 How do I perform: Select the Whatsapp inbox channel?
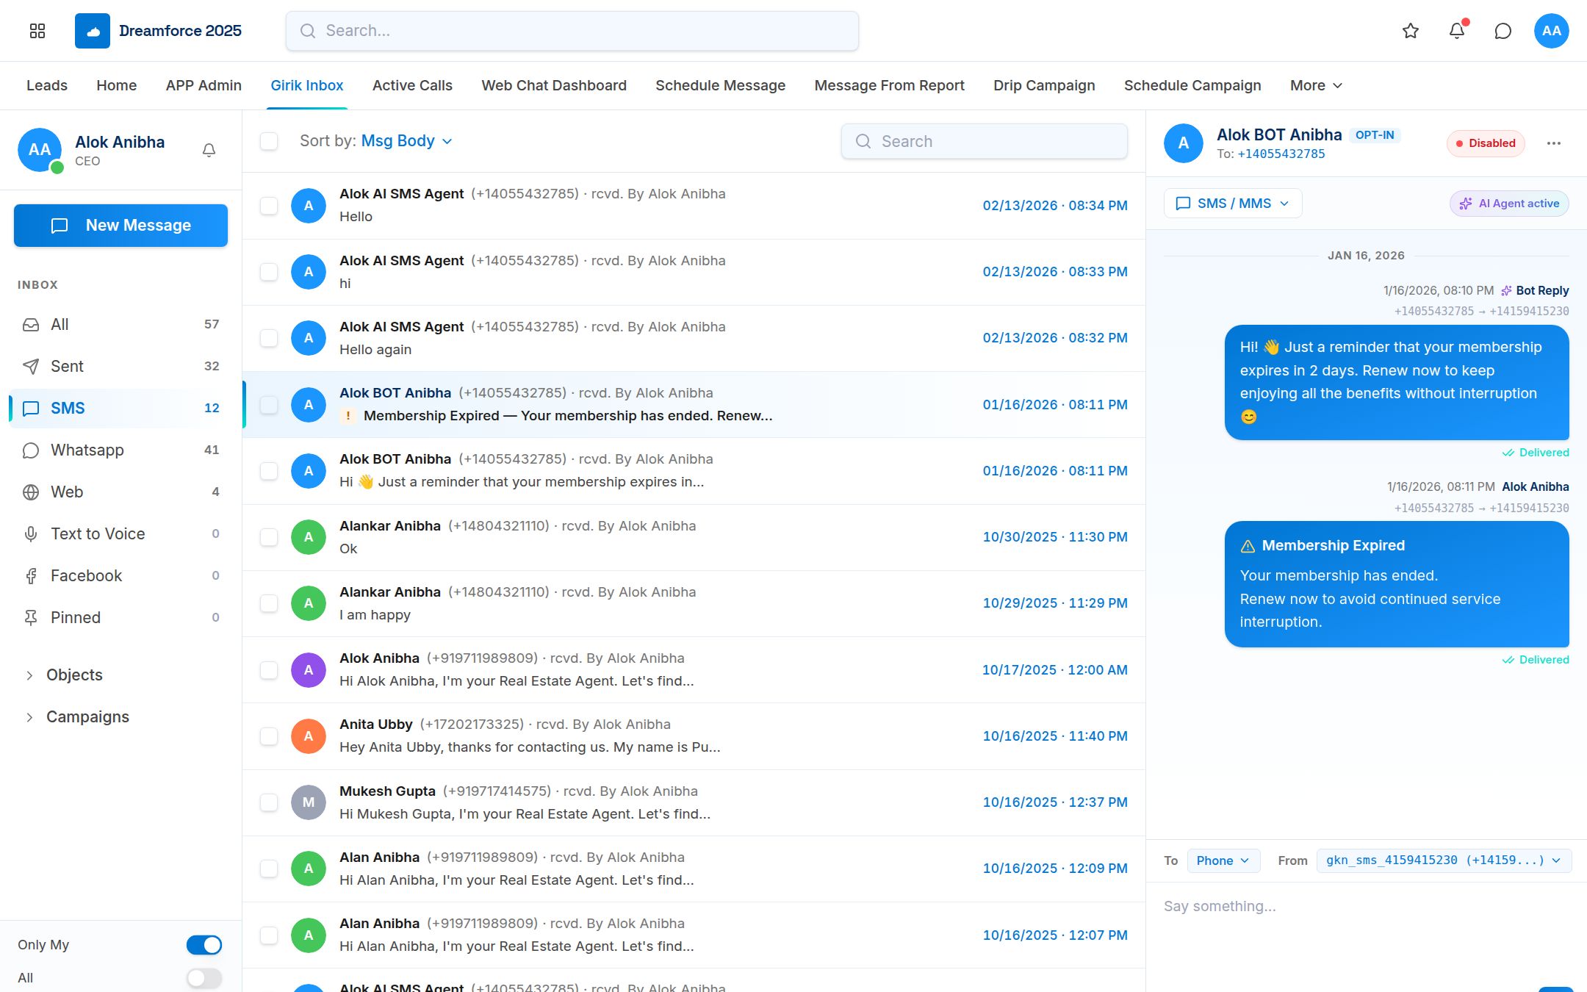[120, 450]
